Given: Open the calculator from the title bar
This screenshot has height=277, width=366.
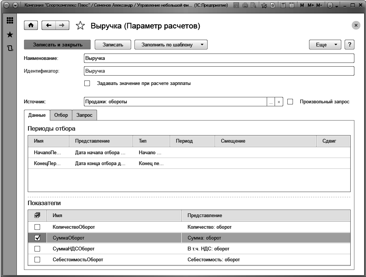Looking at the screenshot, I should (284, 6).
